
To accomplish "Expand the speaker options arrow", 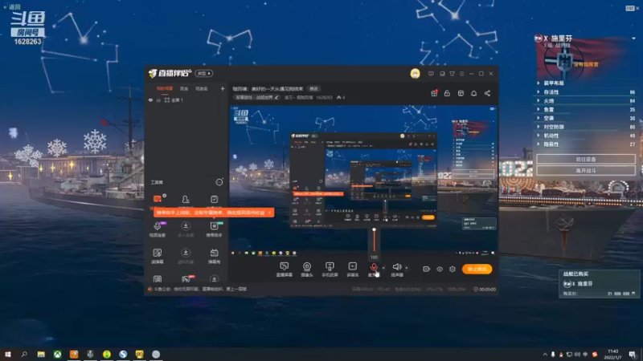I will coord(407,268).
